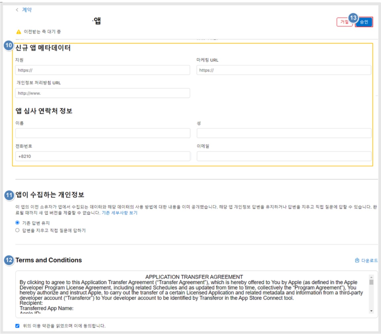Open the 기존 세부사항 보기 link
The width and height of the screenshot is (381, 334).
tap(120, 213)
